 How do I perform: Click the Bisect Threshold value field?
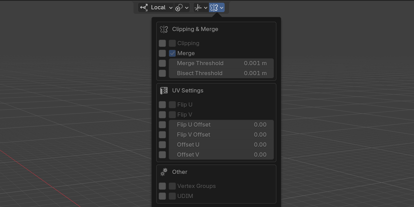click(221, 73)
